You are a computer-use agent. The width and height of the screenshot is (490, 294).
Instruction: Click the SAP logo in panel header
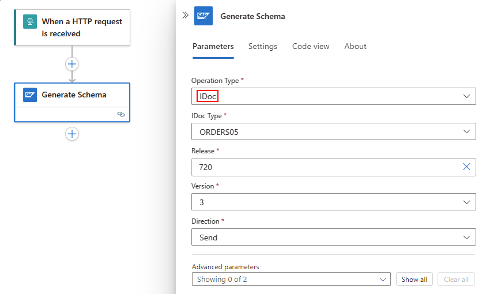pos(203,16)
